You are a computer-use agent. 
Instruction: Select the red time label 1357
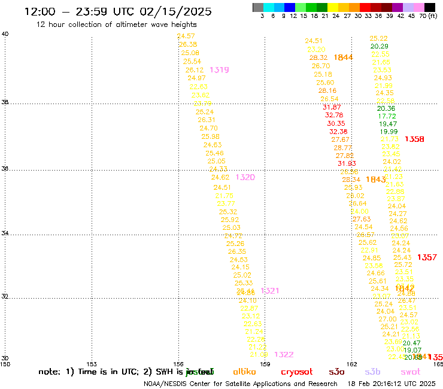tap(427, 257)
